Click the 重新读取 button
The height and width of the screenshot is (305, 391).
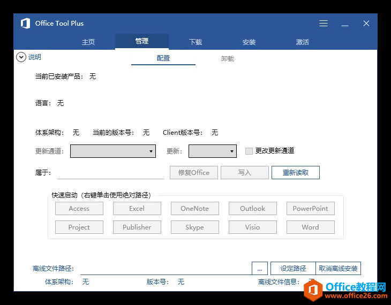click(296, 172)
